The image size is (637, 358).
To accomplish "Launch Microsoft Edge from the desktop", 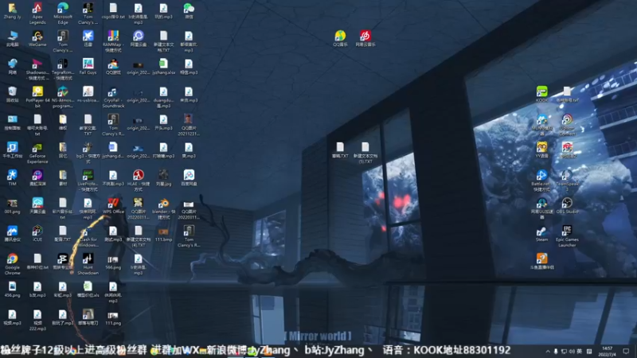I will pyautogui.click(x=63, y=13).
